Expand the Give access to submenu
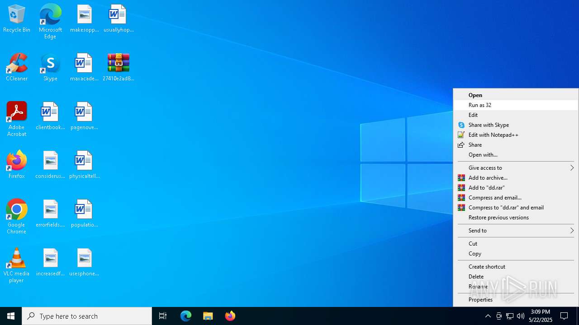Image resolution: width=579 pixels, height=325 pixels. (516, 167)
